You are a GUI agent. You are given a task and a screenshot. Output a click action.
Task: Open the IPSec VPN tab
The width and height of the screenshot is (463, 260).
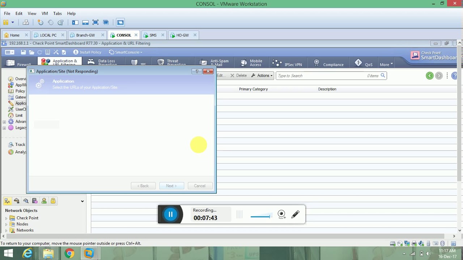pos(288,63)
